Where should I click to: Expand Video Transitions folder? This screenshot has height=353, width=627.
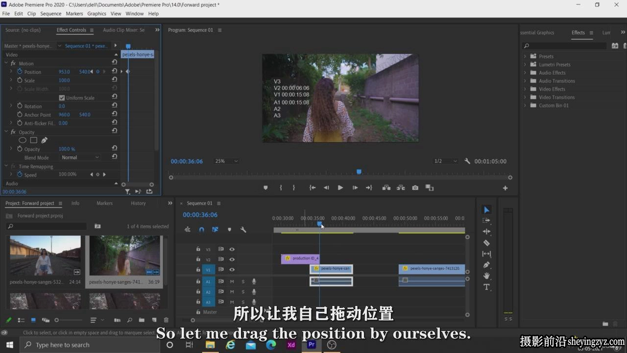point(525,97)
